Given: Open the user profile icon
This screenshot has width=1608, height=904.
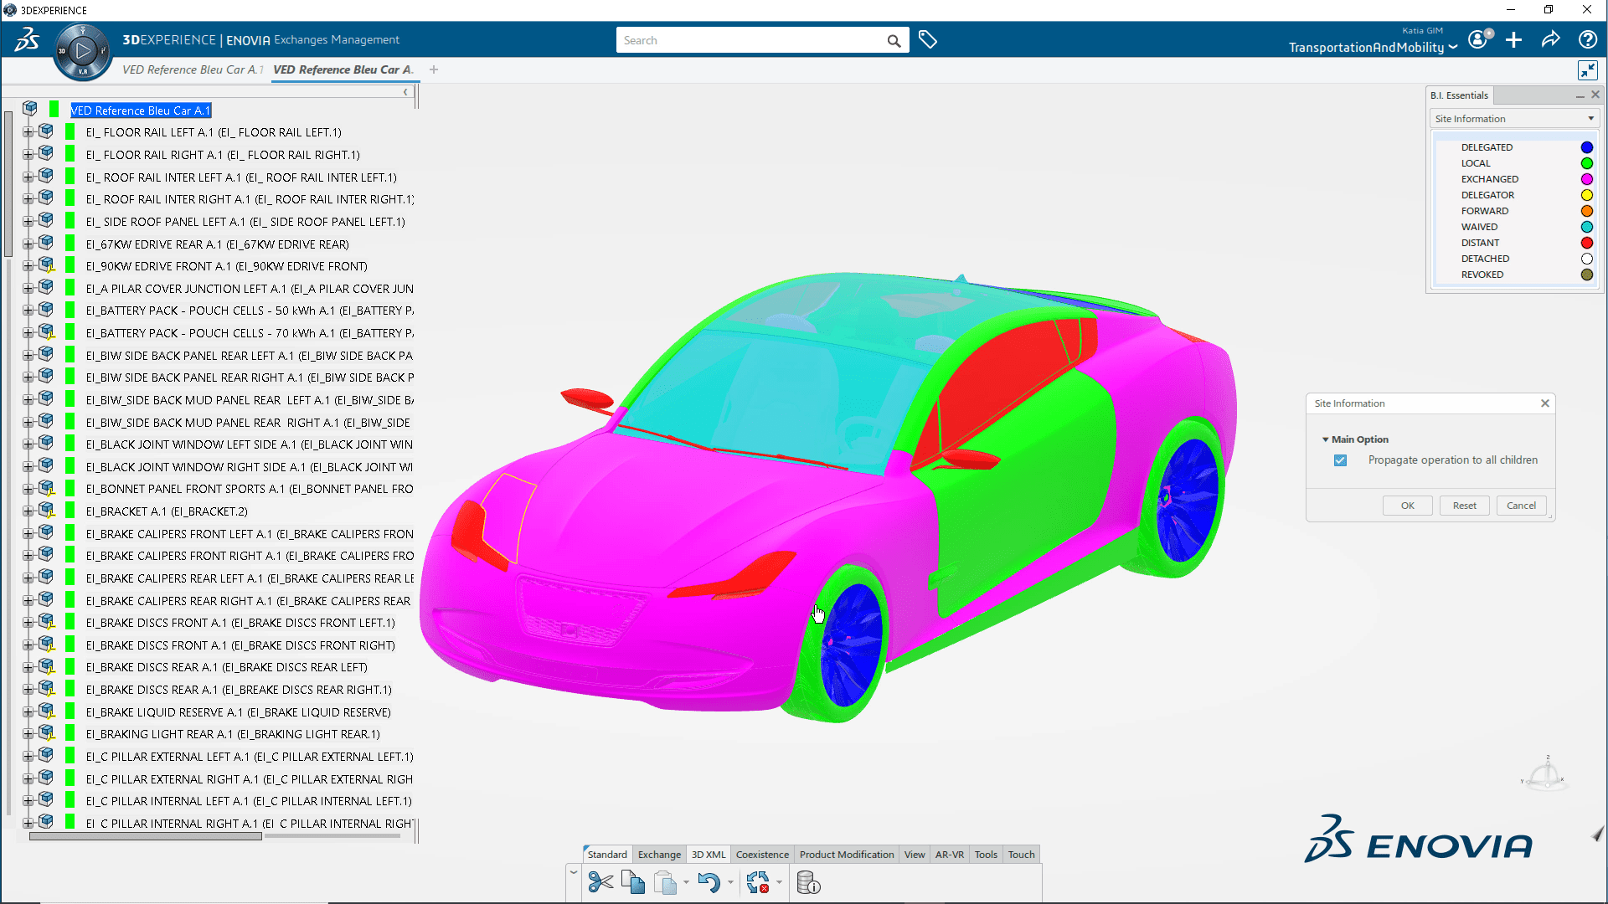Looking at the screenshot, I should click(x=1480, y=39).
